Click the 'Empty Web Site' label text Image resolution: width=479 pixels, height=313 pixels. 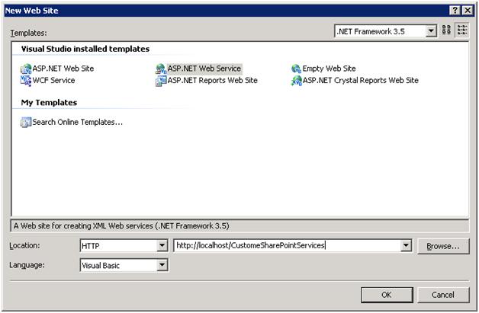click(x=330, y=69)
